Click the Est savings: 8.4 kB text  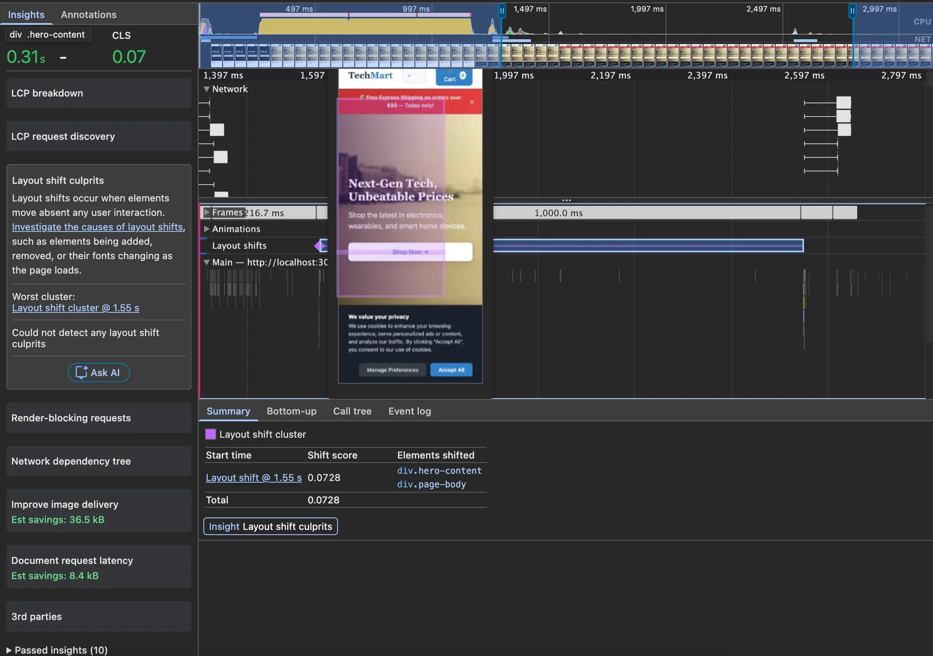[55, 576]
